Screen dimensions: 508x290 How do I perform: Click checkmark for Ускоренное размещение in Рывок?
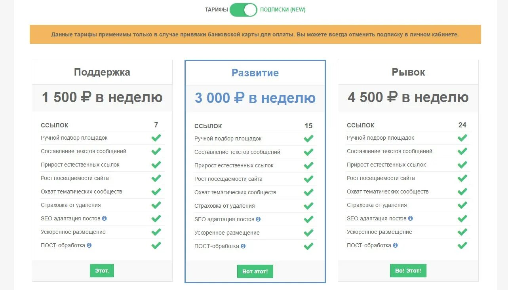462,232
